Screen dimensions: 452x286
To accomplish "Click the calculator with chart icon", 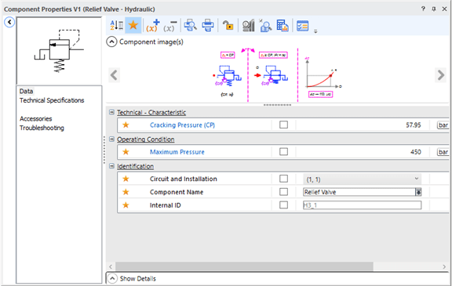I will [282, 26].
